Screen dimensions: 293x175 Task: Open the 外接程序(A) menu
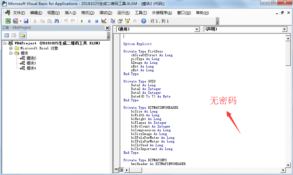pos(162,13)
